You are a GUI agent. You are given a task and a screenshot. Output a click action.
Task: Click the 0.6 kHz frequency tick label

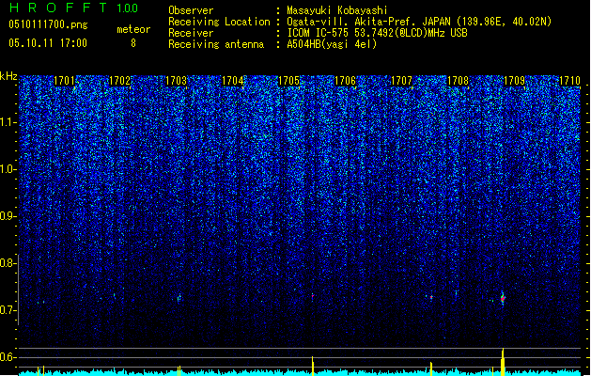point(8,357)
